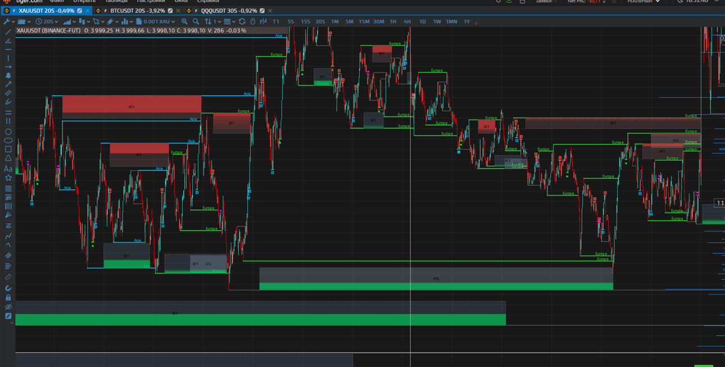This screenshot has height=367, width=725.
Task: Click the zoom in magnifier icon
Action: point(184,21)
